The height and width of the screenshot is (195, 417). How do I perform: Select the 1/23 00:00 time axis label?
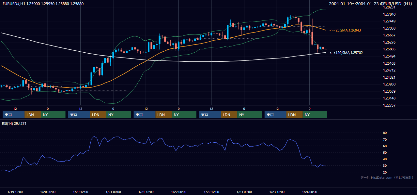click(244, 192)
